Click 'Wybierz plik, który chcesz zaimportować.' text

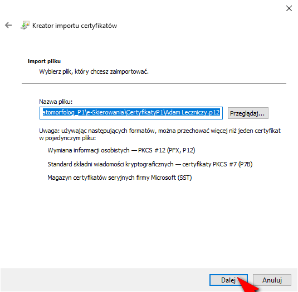click(94, 71)
